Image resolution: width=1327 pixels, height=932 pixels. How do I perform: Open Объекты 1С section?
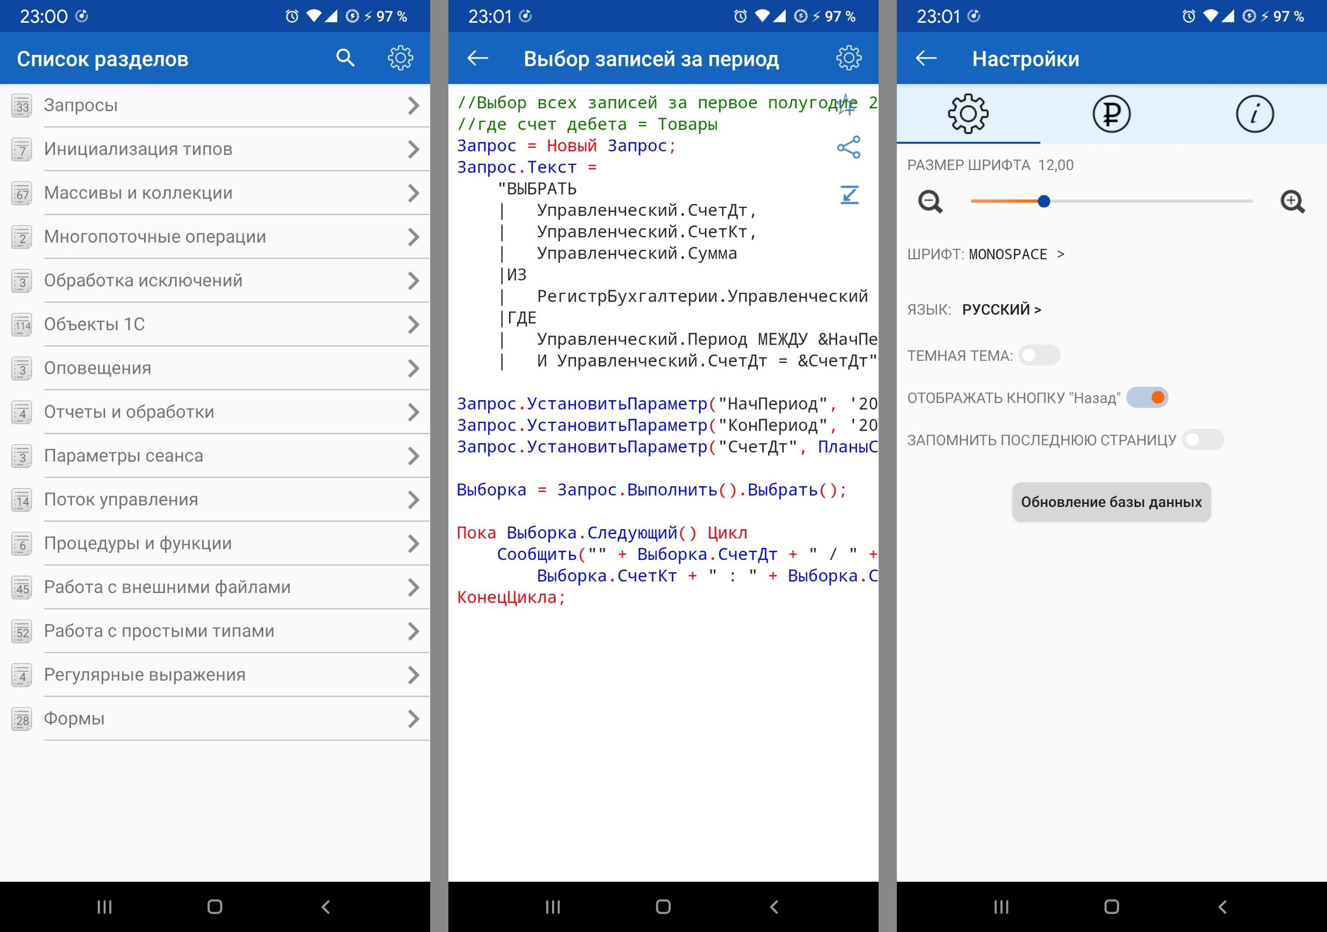(215, 324)
